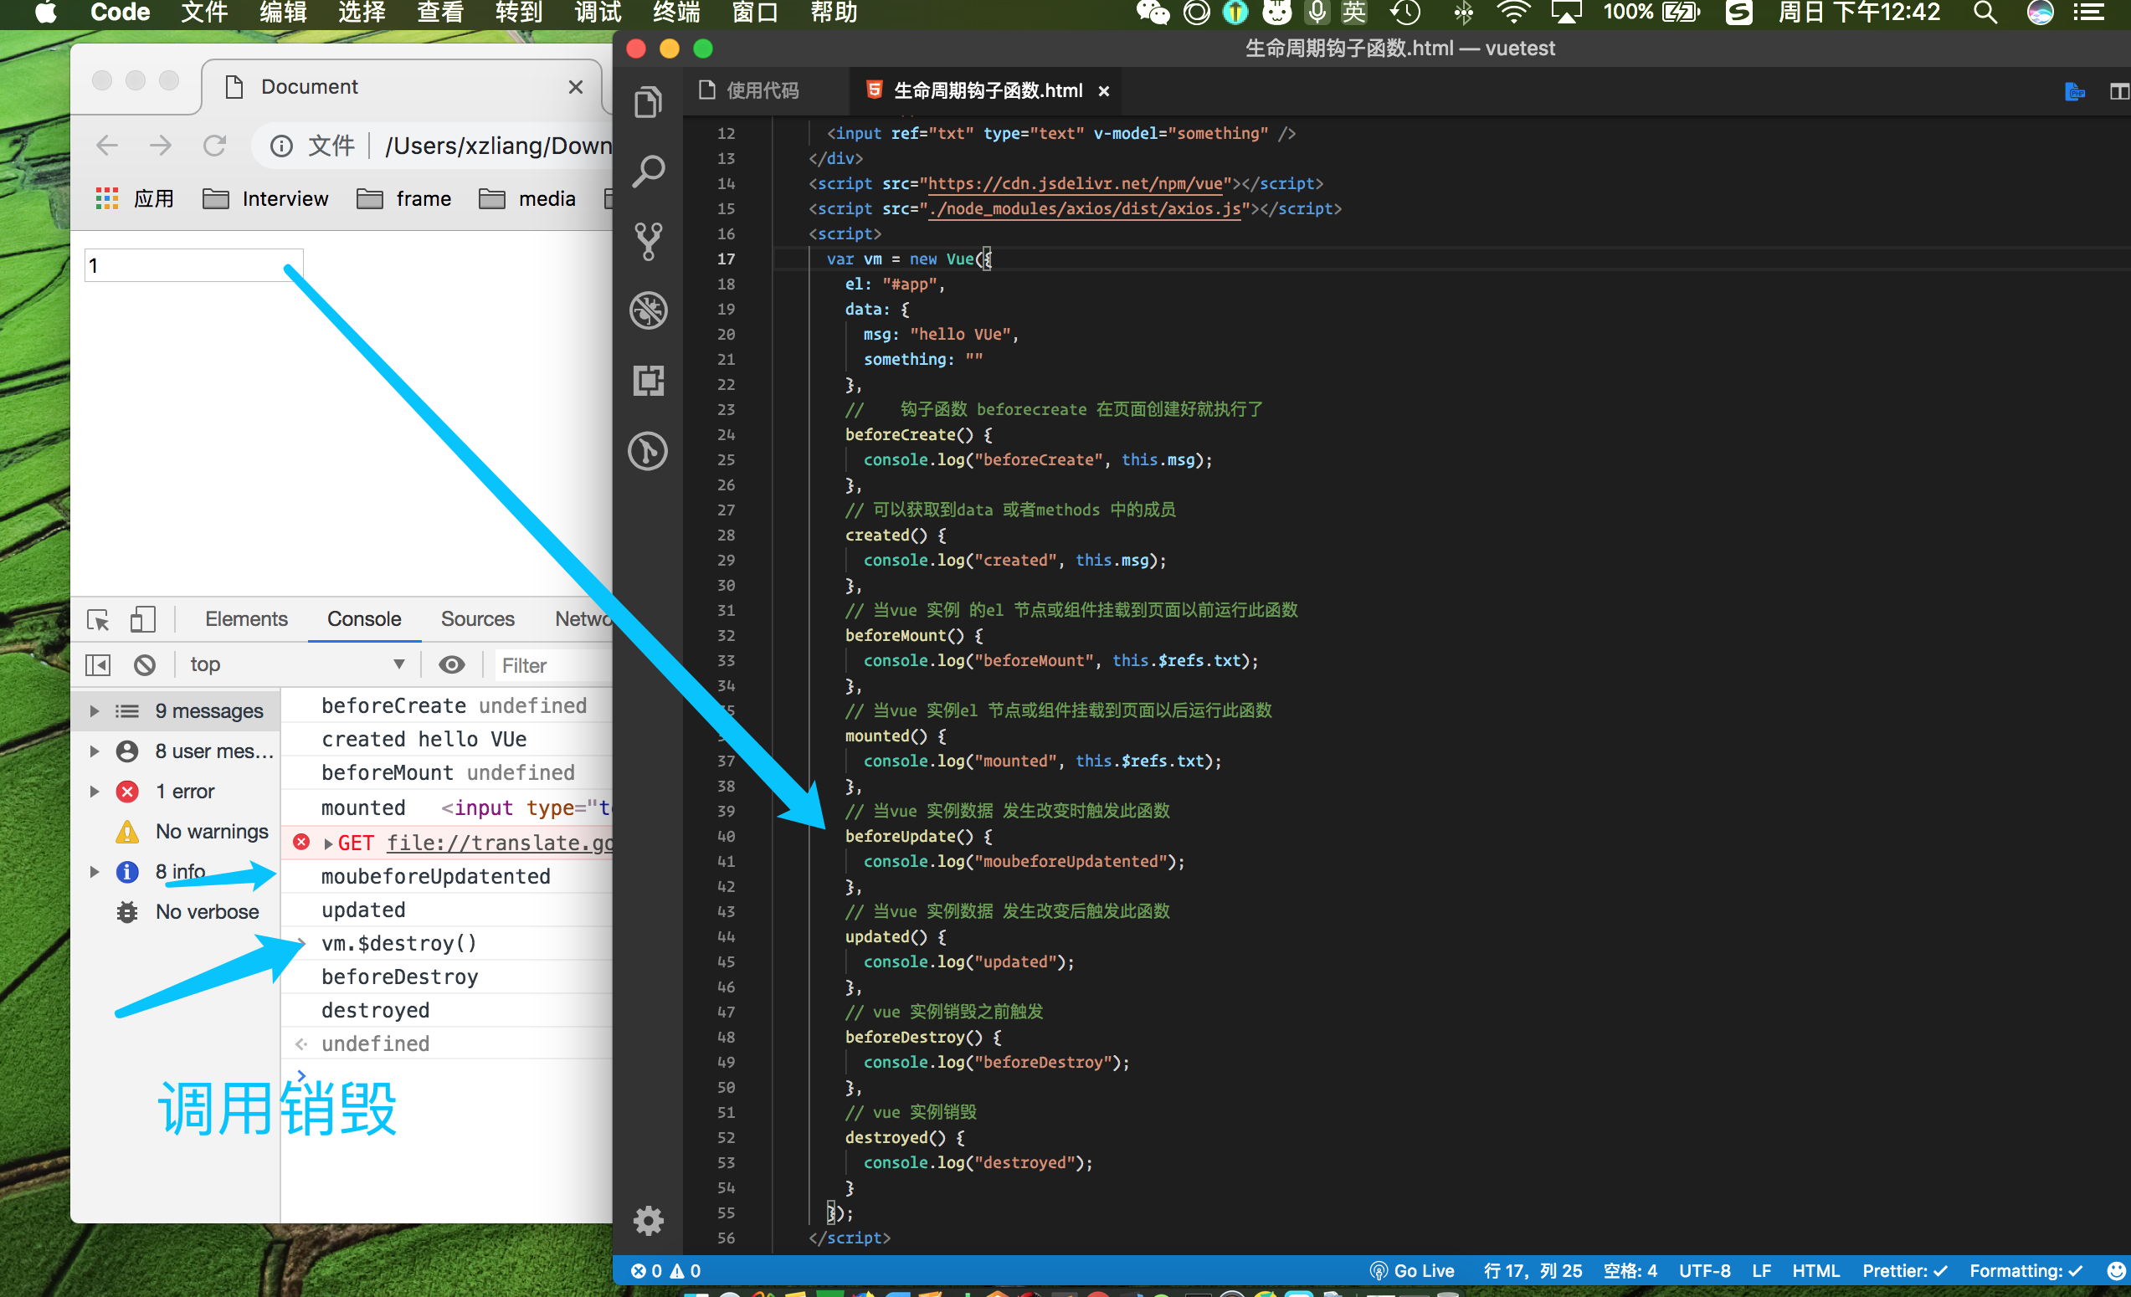Click Go Live in status bar
This screenshot has height=1297, width=2131.
click(1411, 1270)
